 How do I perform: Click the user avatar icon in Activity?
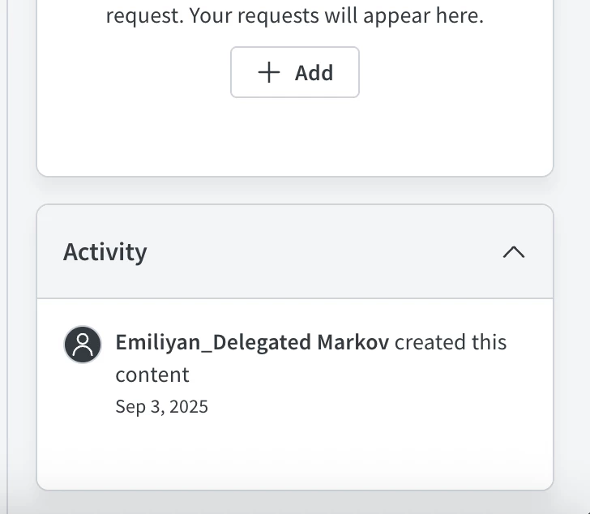tap(83, 345)
